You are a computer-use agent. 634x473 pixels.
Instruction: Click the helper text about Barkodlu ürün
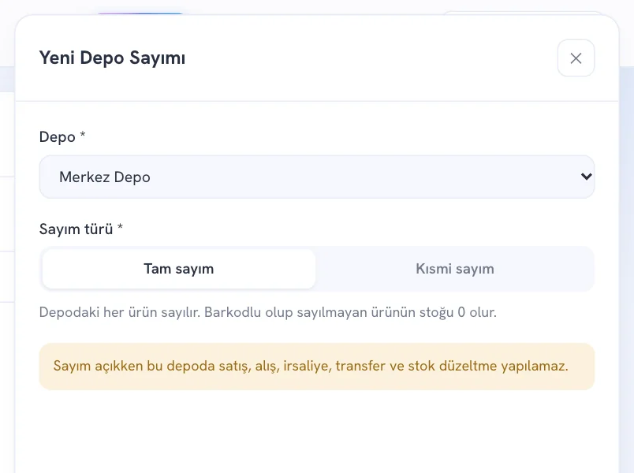(267, 312)
